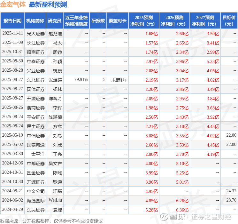The image size is (238, 224).
Task: Click analyst name 陈潇榕
Action: pos(55,117)
